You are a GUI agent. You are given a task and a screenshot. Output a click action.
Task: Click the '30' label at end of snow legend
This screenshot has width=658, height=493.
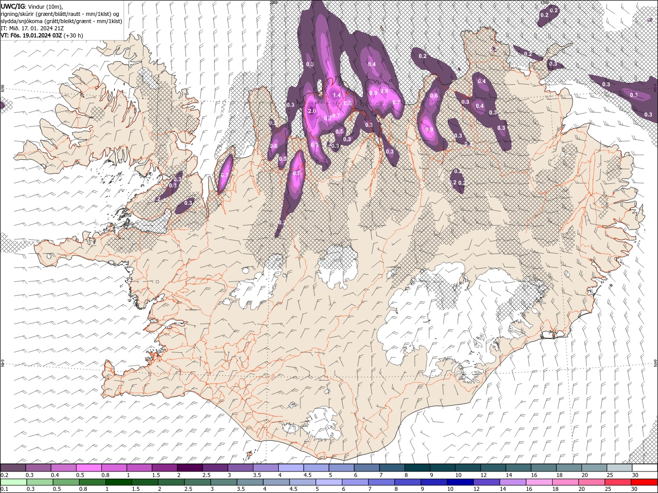(635, 475)
